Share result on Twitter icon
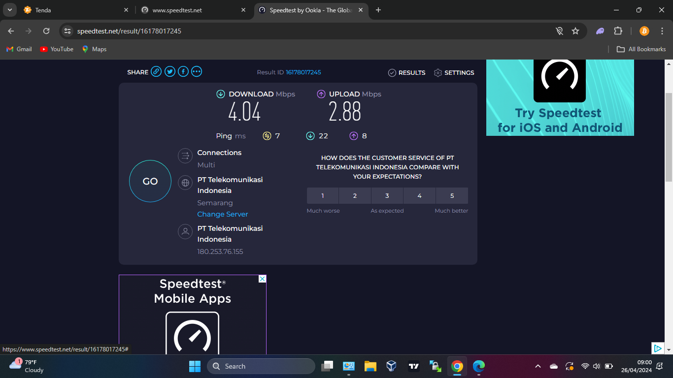This screenshot has height=378, width=673. click(170, 72)
